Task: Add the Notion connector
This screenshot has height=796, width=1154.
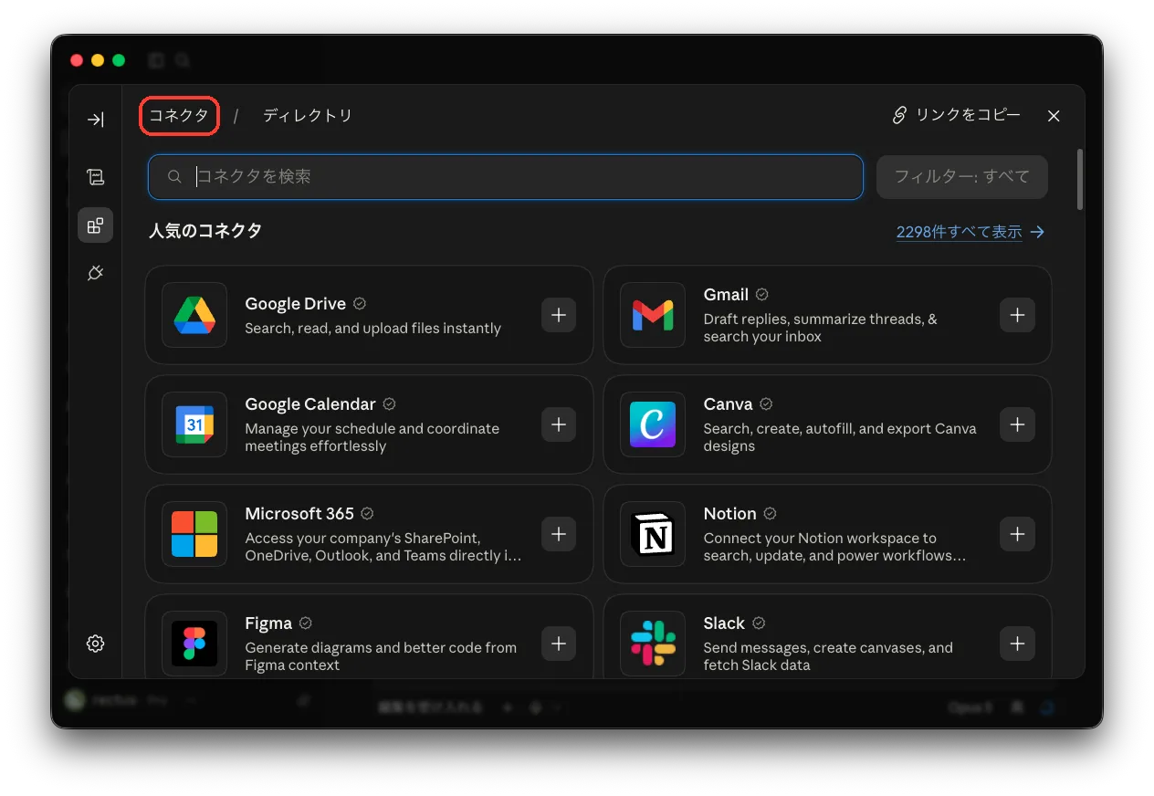Action: click(1017, 534)
